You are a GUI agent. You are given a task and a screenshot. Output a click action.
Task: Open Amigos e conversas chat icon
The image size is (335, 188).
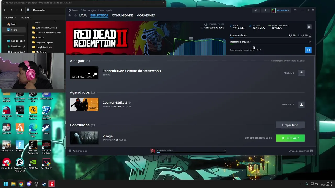point(311,151)
